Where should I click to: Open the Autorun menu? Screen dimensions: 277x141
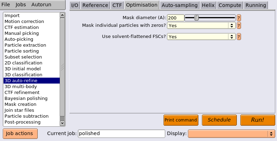click(41, 5)
